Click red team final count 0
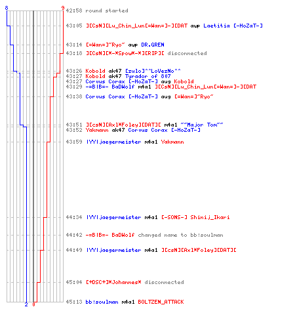295x328 pixels. click(33, 304)
